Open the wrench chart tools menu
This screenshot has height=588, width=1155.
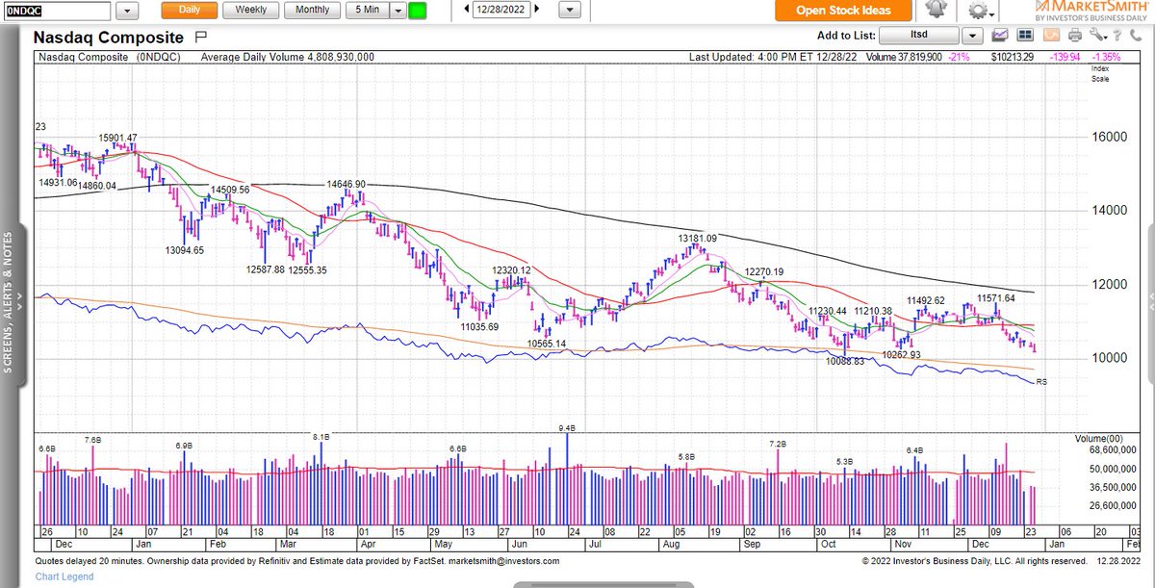click(1100, 36)
